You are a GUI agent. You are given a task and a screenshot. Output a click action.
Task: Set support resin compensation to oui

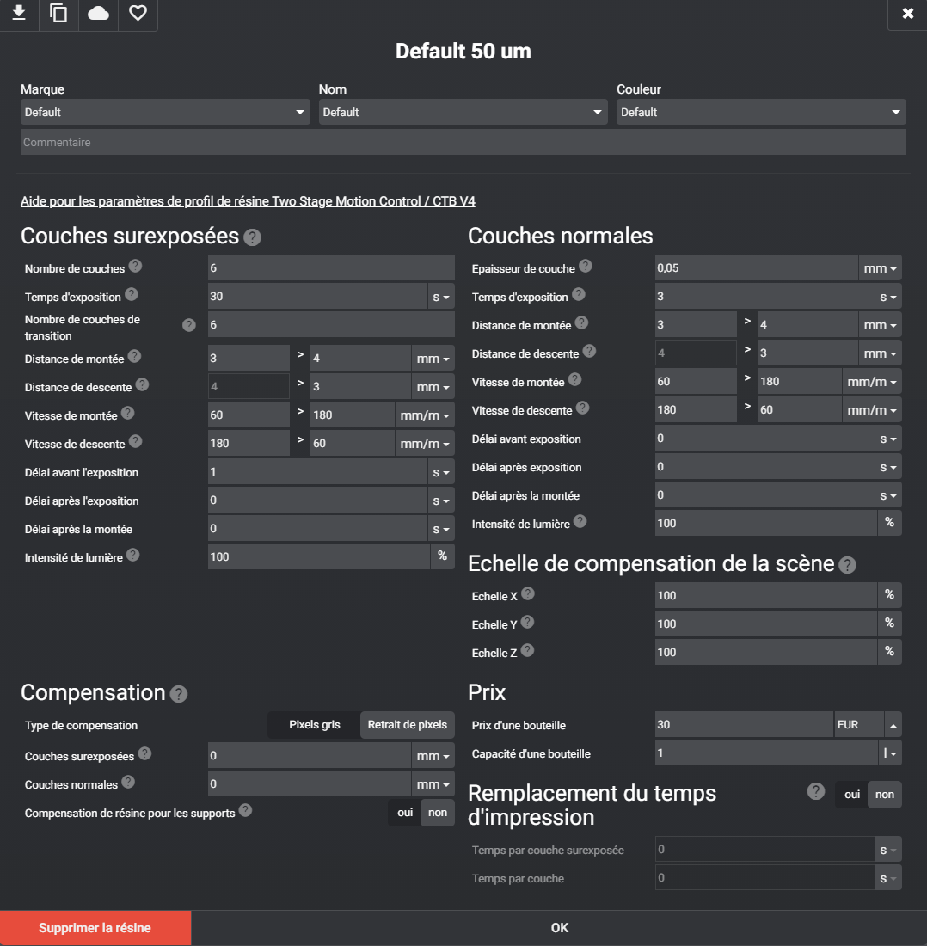pos(405,813)
